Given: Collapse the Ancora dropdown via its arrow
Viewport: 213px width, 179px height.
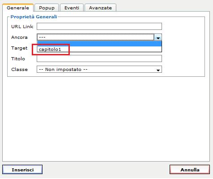Looking at the screenshot, I should coord(158,37).
